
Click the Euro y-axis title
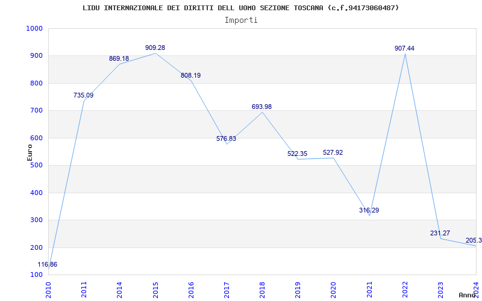pyautogui.click(x=30, y=152)
